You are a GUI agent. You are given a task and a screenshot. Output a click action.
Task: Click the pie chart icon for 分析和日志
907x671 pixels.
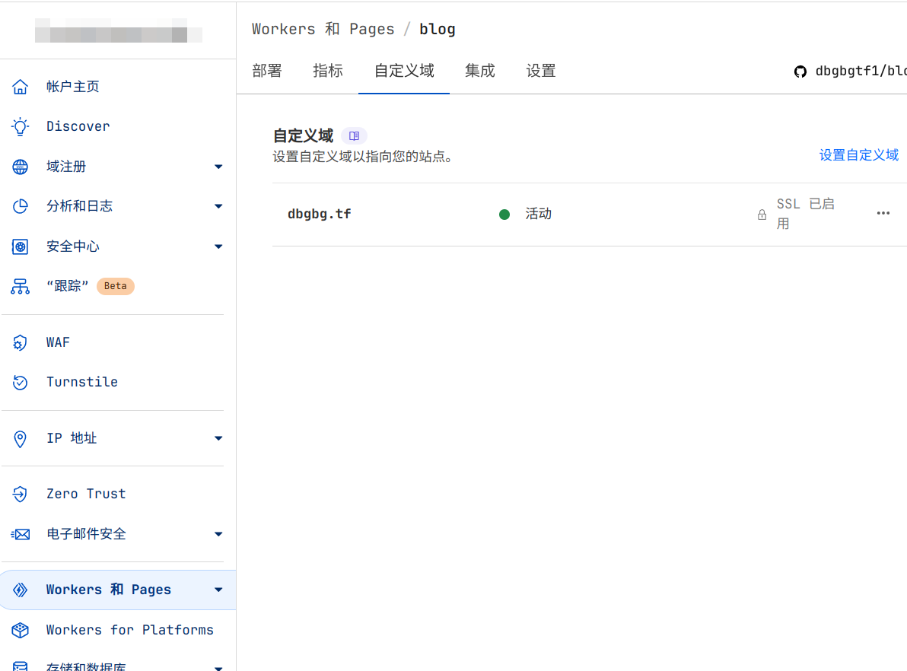click(21, 206)
